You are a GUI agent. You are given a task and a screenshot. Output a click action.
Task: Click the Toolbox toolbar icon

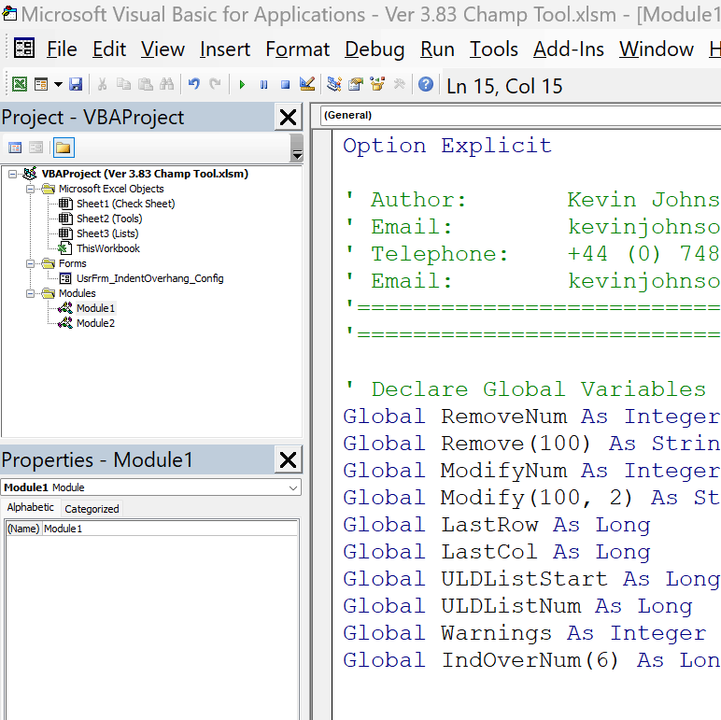(399, 84)
